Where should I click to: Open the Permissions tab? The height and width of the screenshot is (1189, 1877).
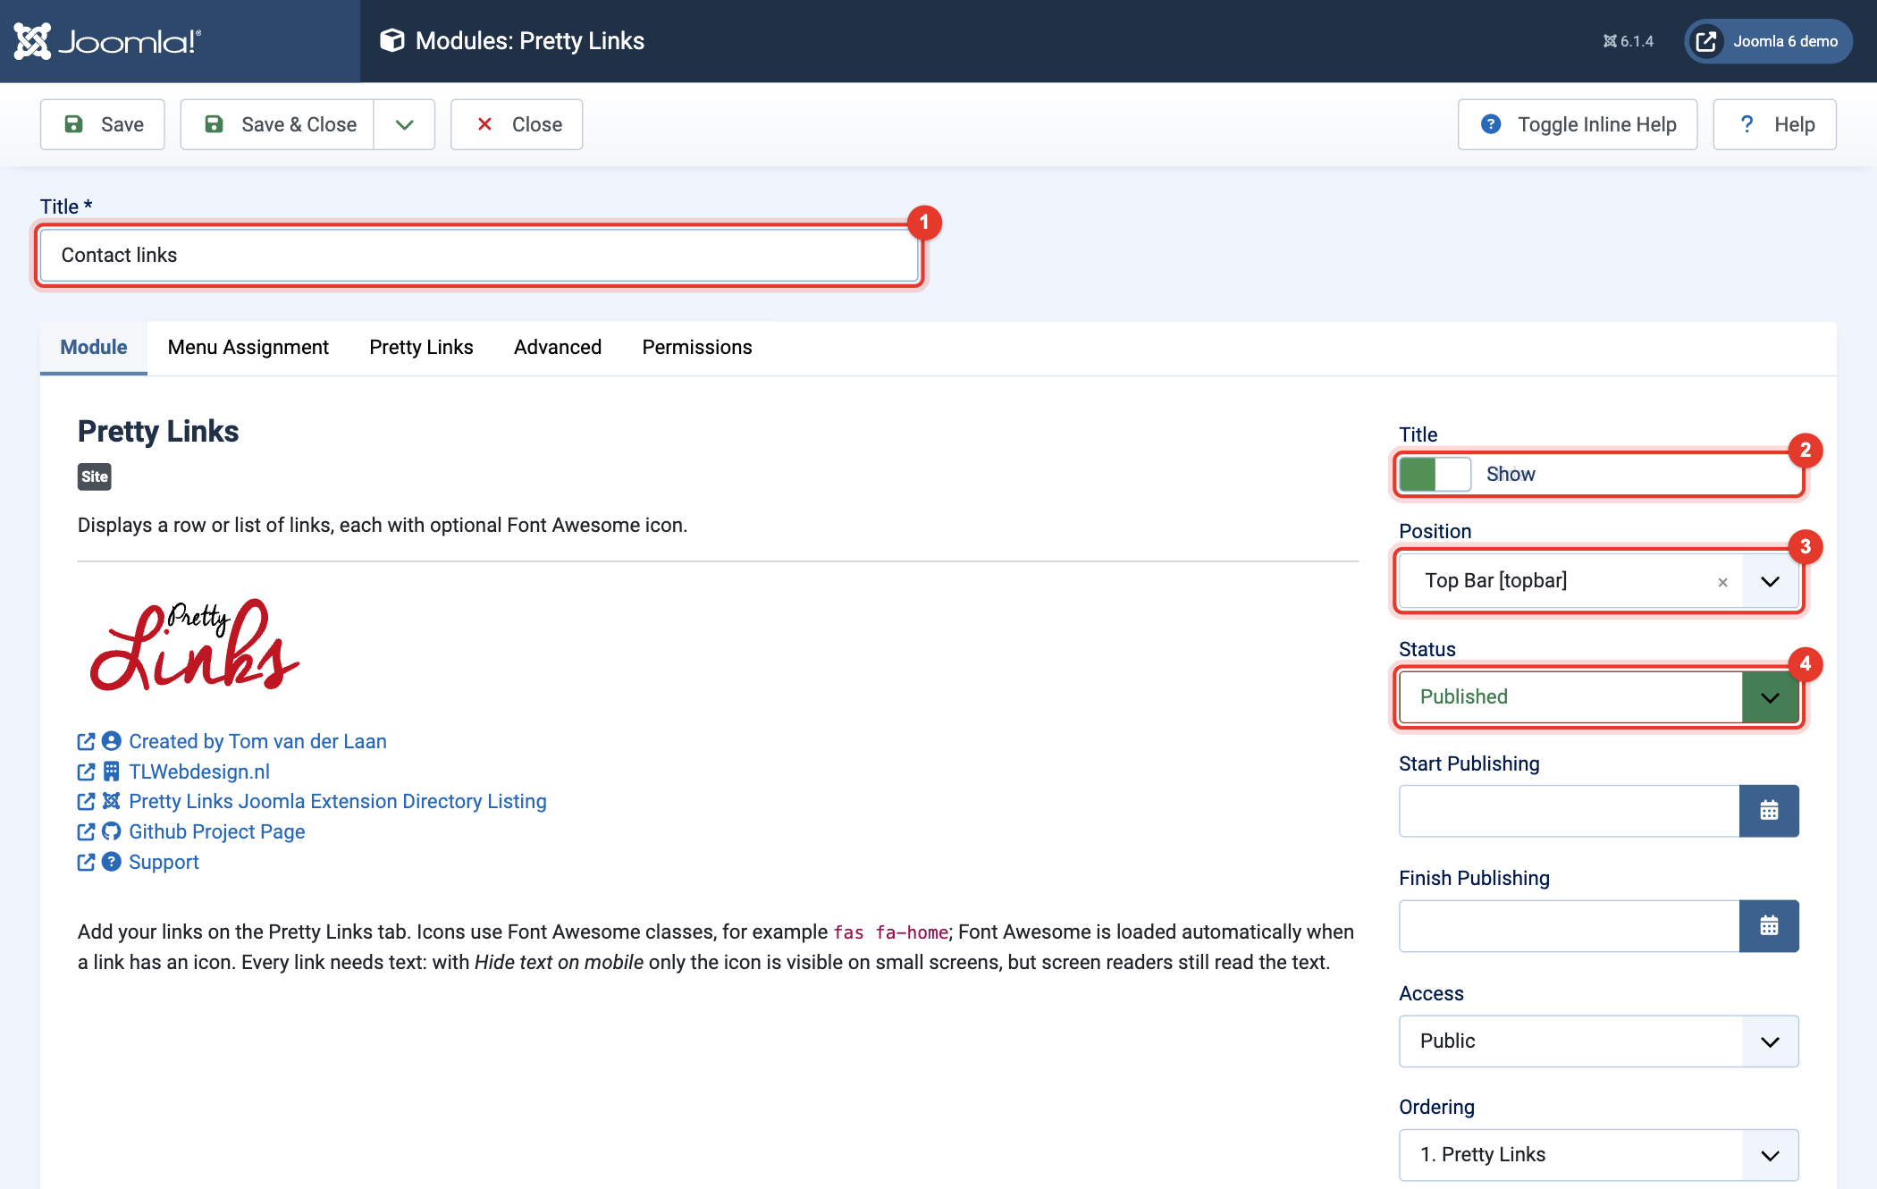[697, 348]
